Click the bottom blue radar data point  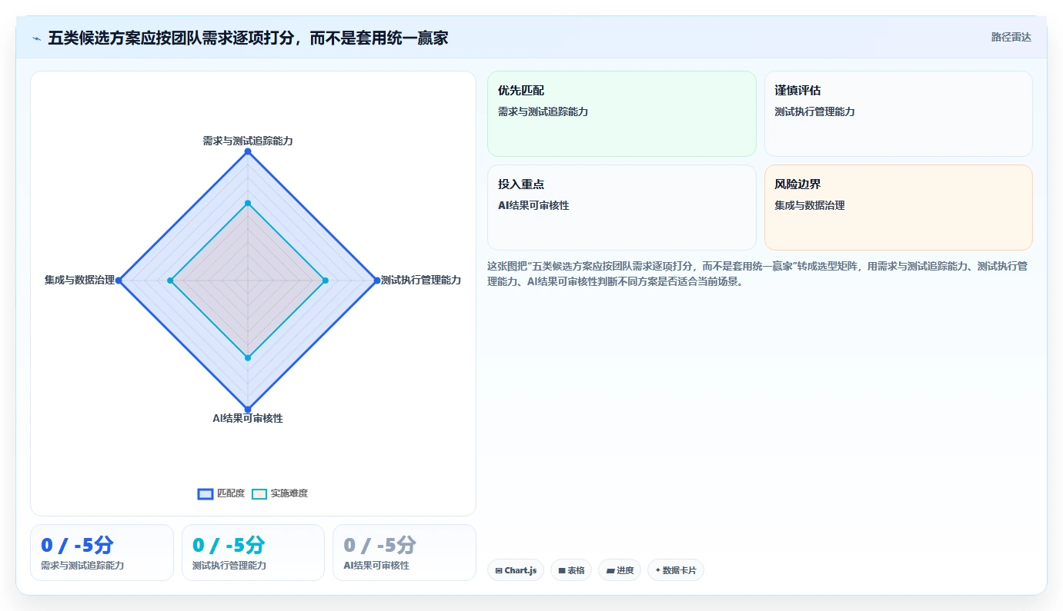pyautogui.click(x=248, y=409)
